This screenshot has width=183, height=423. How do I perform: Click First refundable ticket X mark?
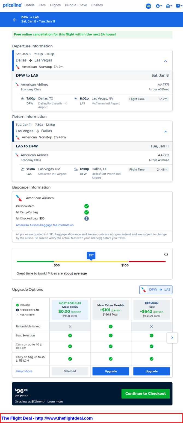[152, 327]
